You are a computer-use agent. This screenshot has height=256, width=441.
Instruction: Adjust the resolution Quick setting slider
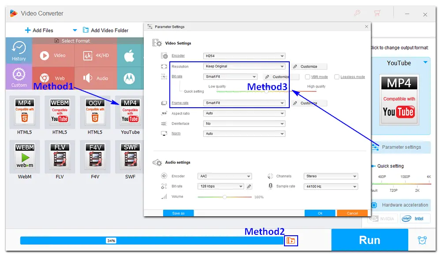point(401,184)
